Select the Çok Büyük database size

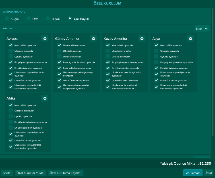pyautogui.click(x=70, y=18)
